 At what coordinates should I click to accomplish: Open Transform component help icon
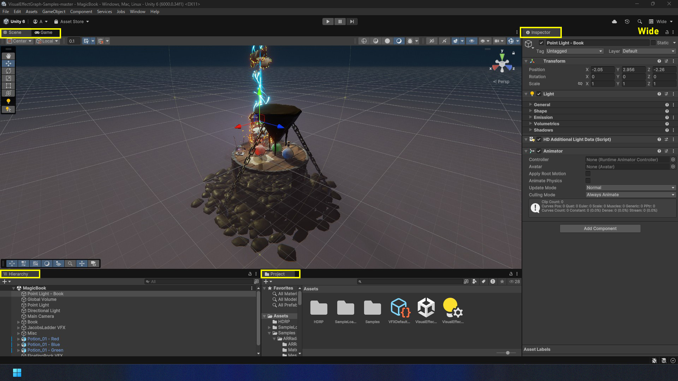pos(659,61)
